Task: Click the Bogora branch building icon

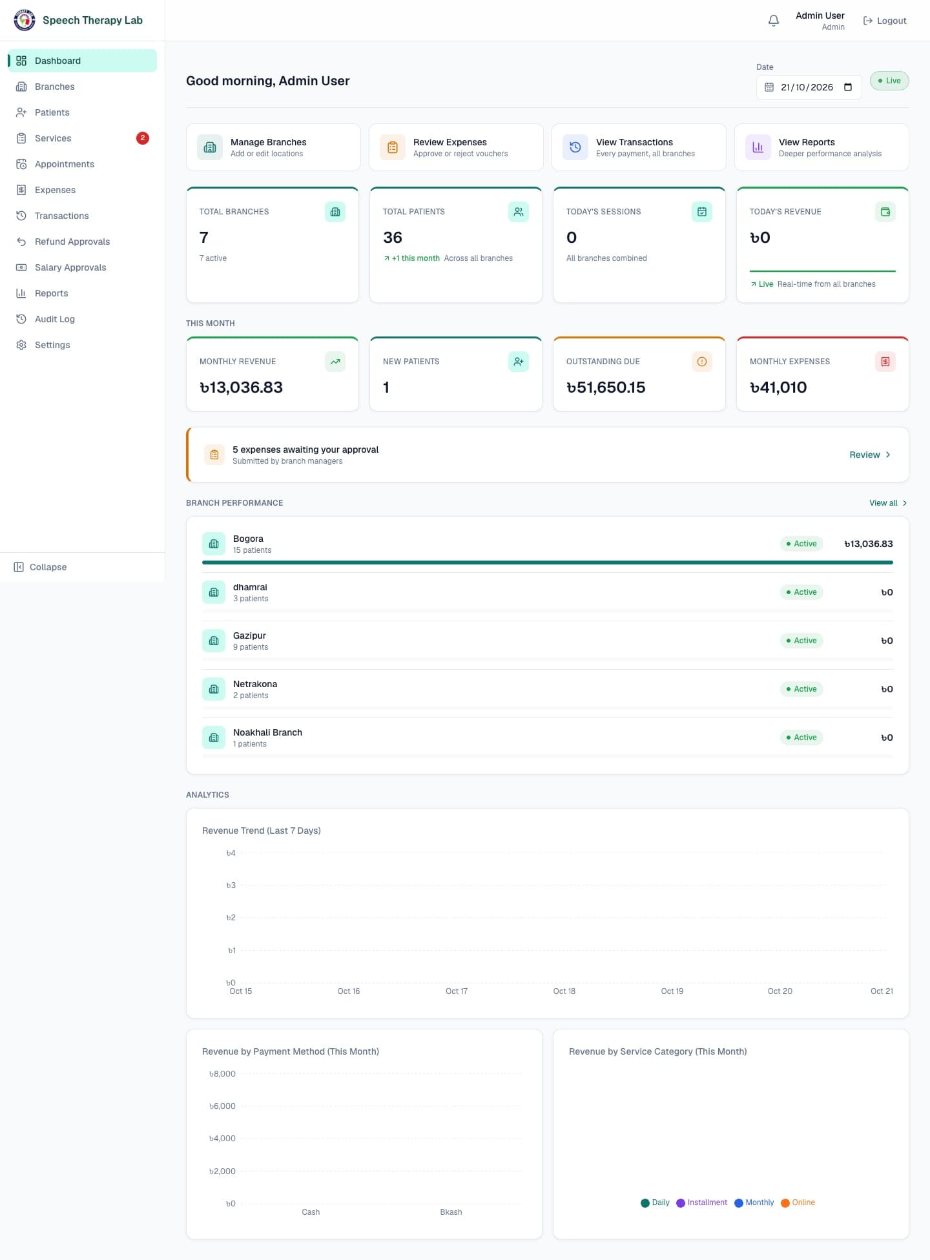Action: coord(214,544)
